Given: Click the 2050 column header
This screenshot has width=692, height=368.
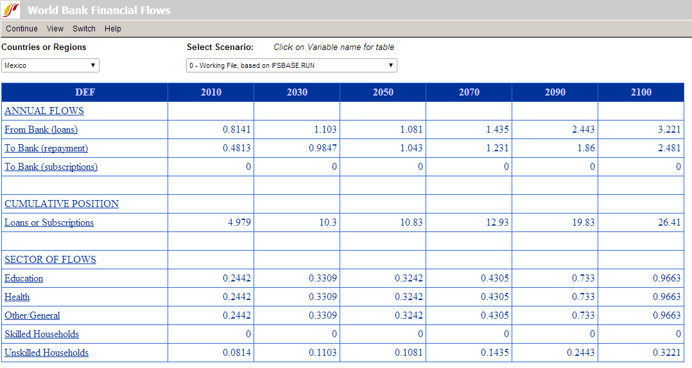Looking at the screenshot, I should [x=383, y=92].
